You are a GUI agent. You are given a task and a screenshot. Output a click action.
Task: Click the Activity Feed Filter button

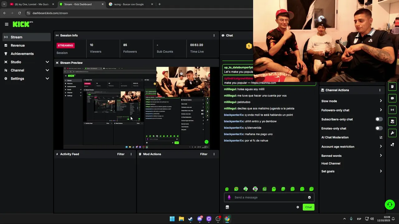pyautogui.click(x=121, y=154)
